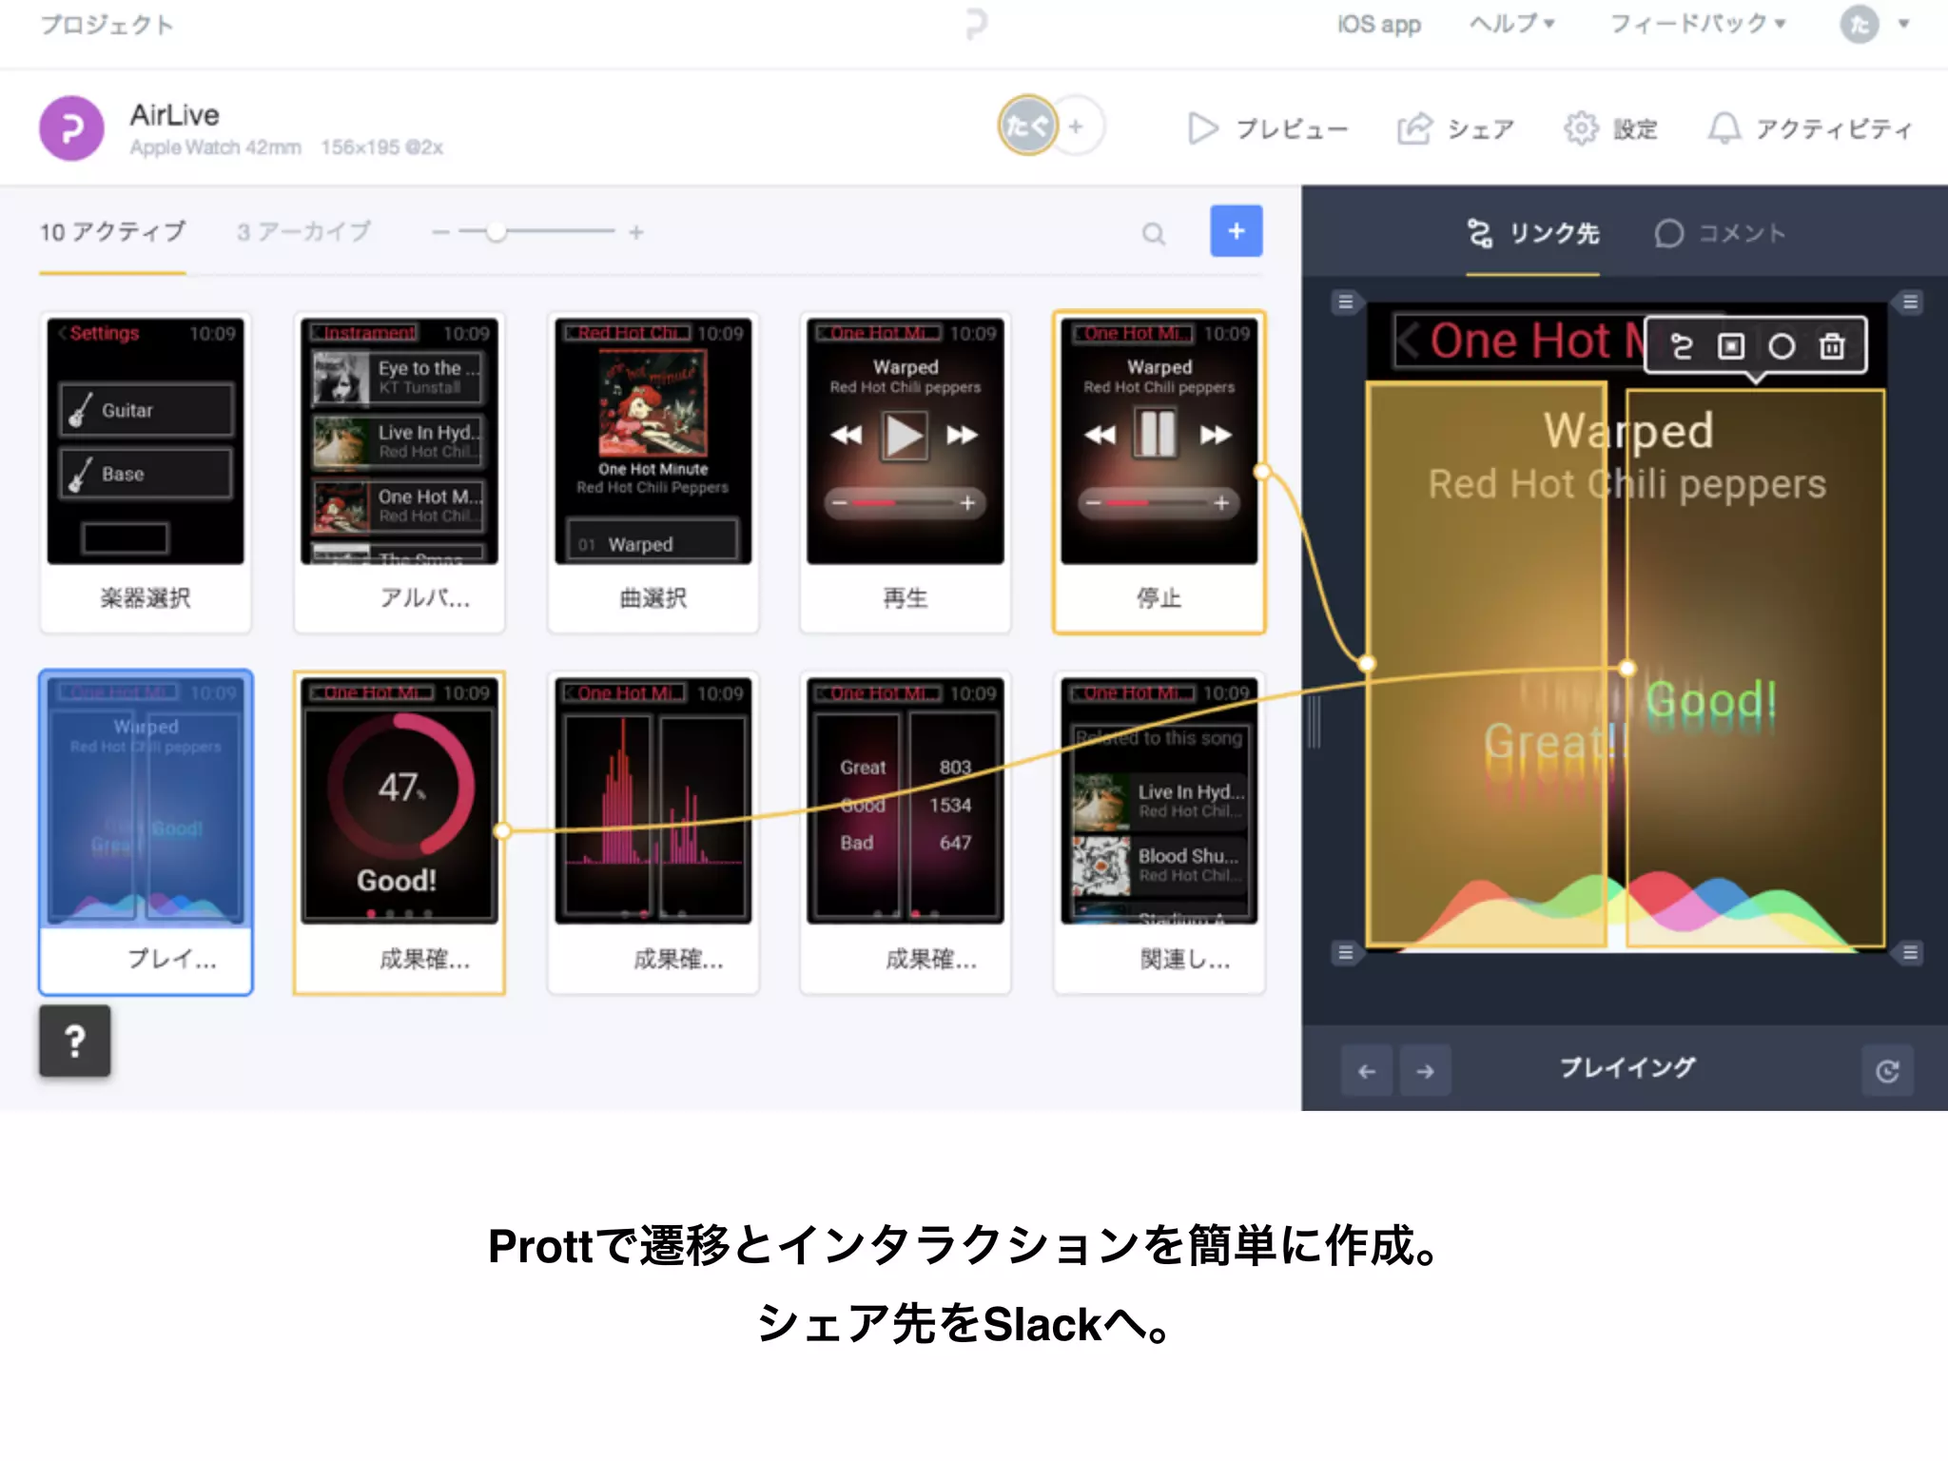Expand the ヘルプ dropdown
Screen dimensions: 1948x1461
coord(1511,24)
